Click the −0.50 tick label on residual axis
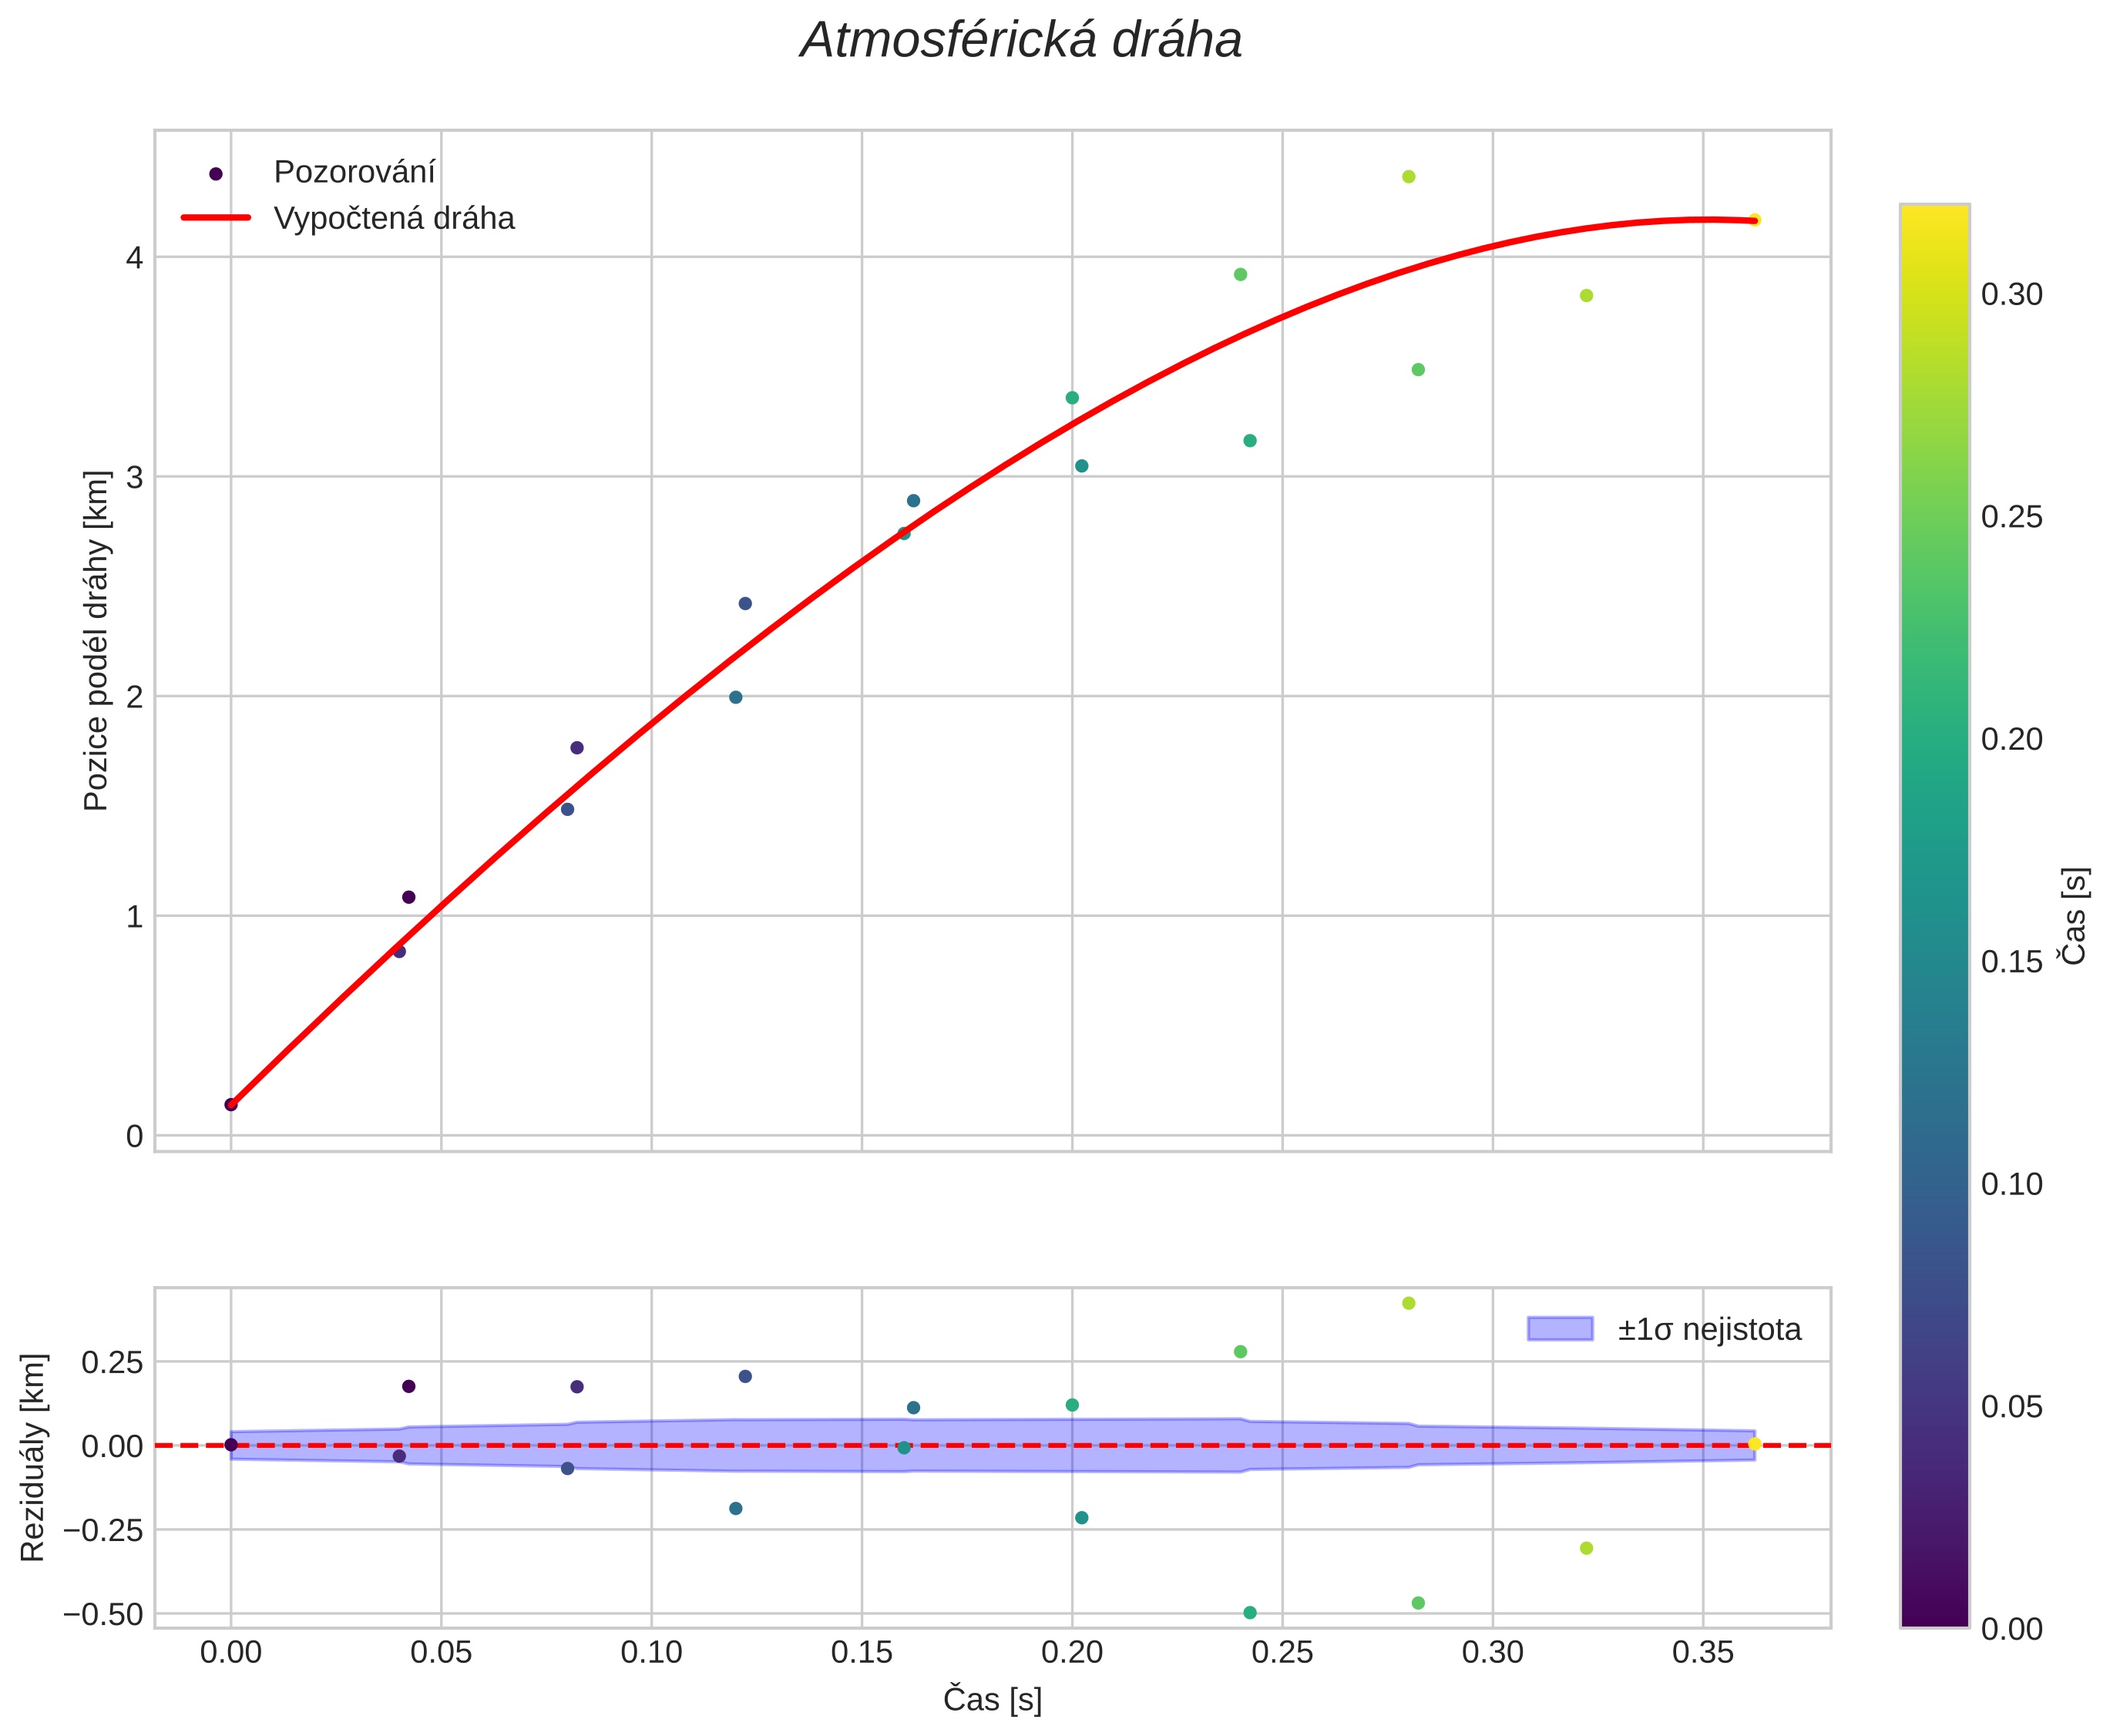Screen dimensions: 2110x1736 coord(103,1615)
